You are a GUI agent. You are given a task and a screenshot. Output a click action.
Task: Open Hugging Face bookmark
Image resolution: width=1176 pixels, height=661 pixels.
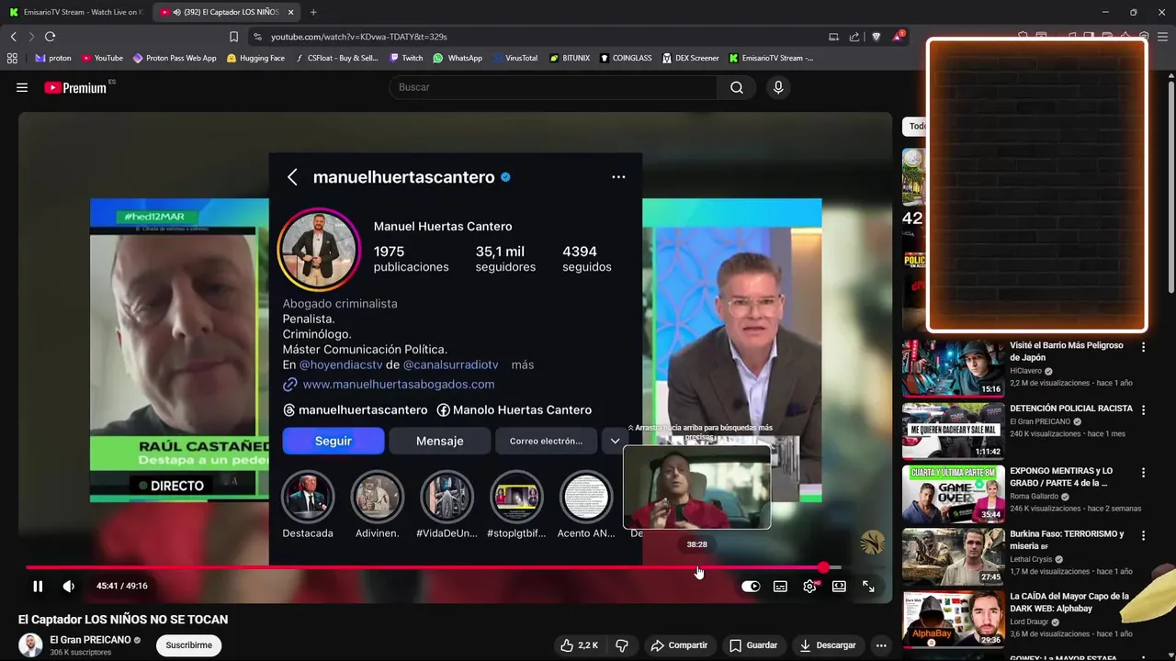[x=255, y=58]
